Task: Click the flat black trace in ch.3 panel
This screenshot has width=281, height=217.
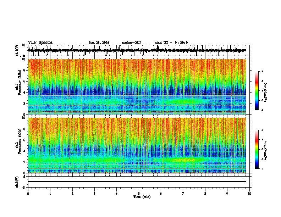Action: (x=137, y=182)
